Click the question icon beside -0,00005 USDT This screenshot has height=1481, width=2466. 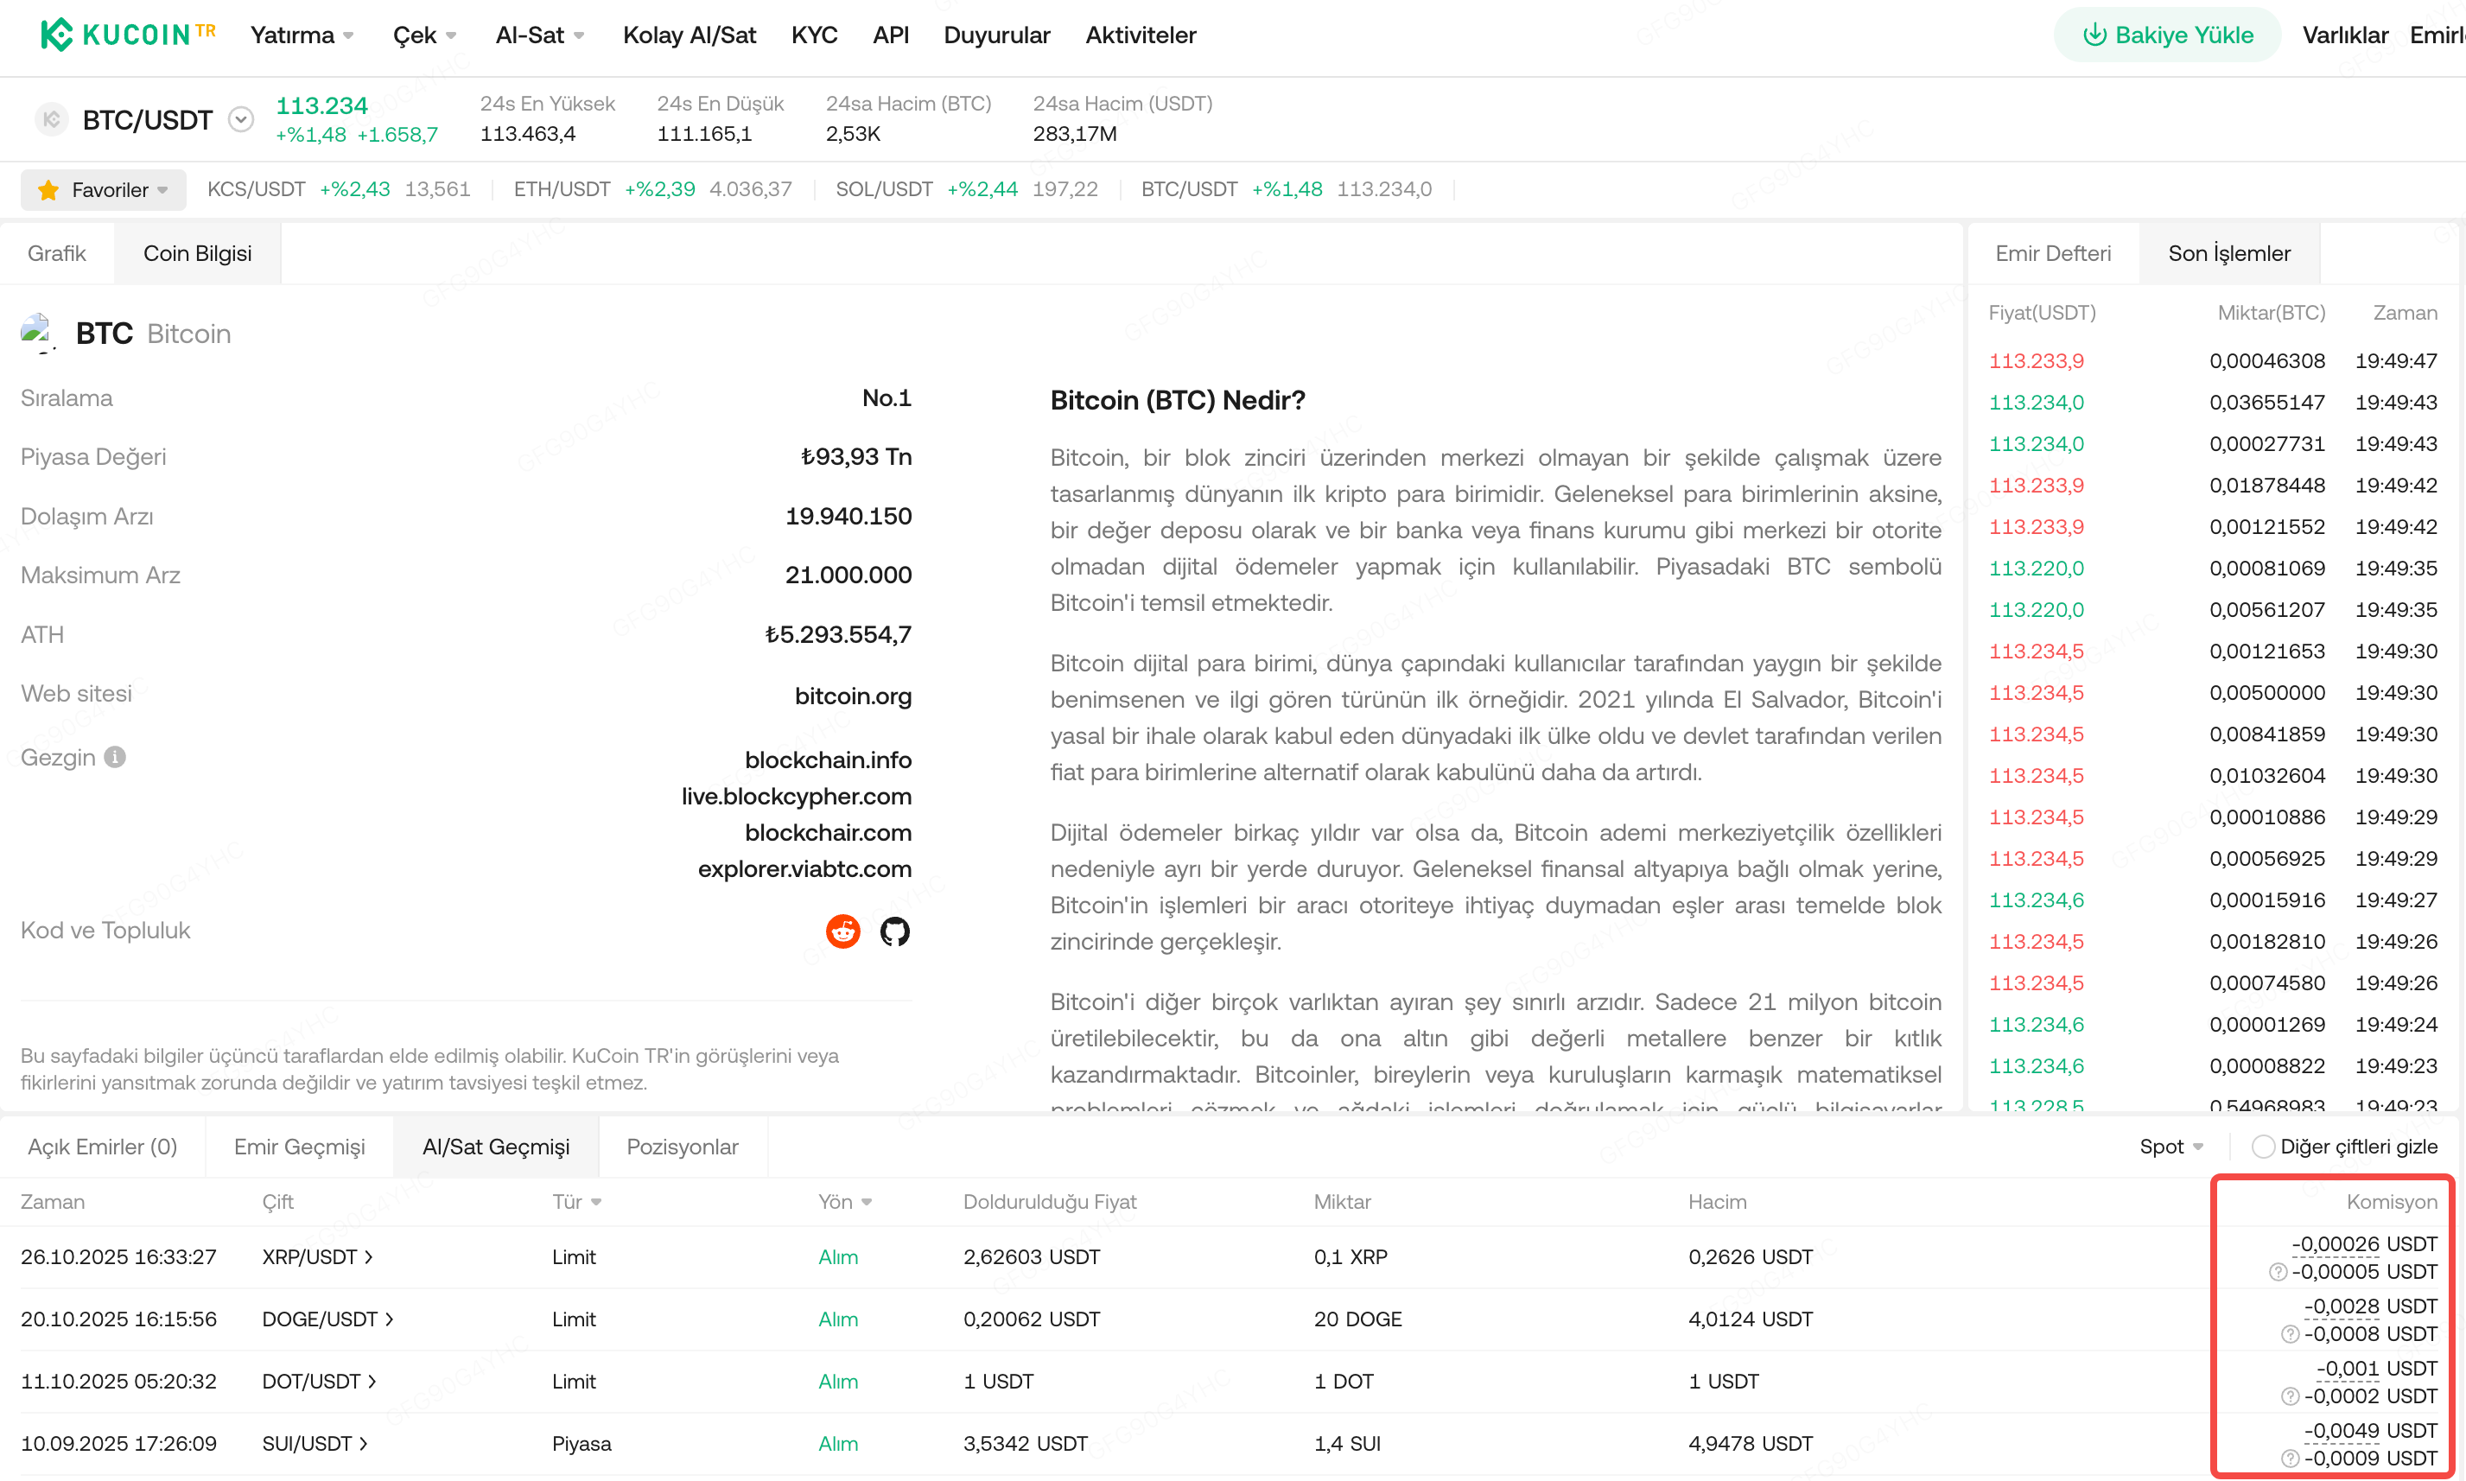(x=2278, y=1271)
